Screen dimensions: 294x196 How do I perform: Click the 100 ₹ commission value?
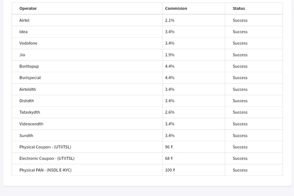170,170
